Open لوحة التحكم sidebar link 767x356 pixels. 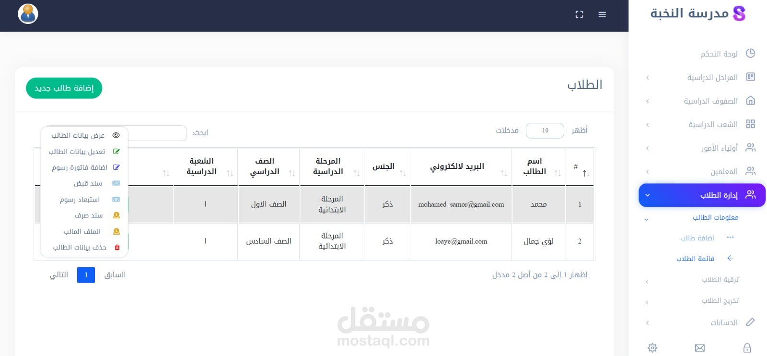pos(719,54)
